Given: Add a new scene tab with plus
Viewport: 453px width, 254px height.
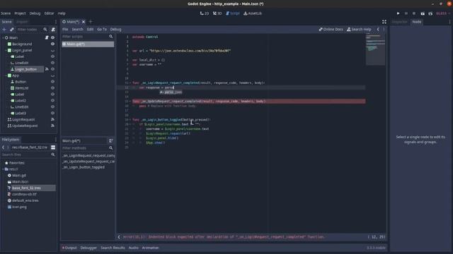Looking at the screenshot, I should (91, 22).
